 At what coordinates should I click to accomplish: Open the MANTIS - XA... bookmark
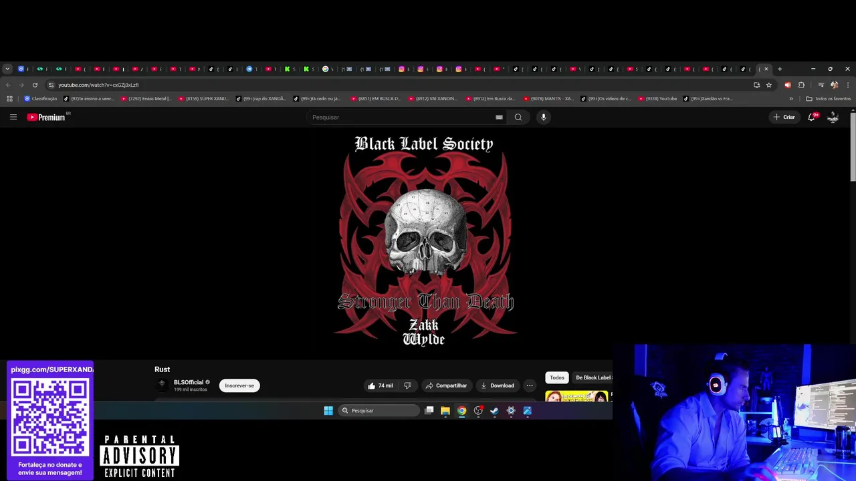[548, 99]
